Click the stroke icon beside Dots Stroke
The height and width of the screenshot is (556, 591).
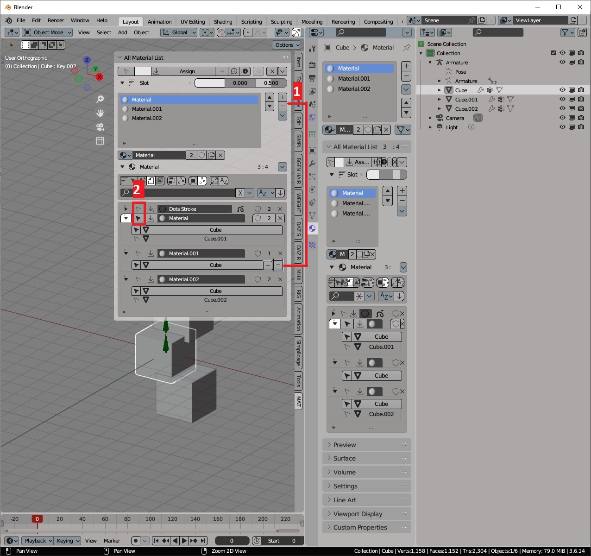240,209
